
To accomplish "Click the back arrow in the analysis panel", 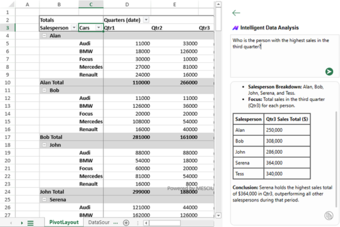I will (x=236, y=13).
